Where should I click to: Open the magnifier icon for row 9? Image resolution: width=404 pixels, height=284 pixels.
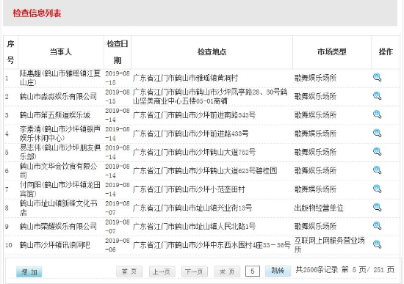[x=378, y=226]
